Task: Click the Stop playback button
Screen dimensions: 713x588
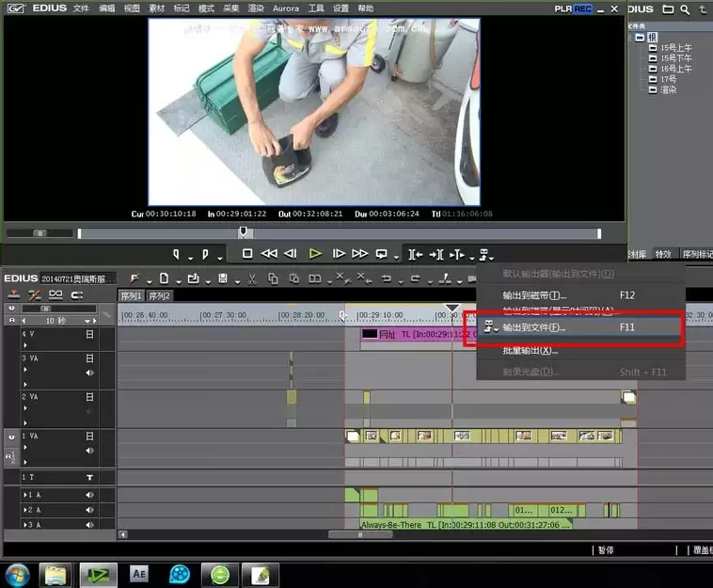Action: [x=247, y=253]
